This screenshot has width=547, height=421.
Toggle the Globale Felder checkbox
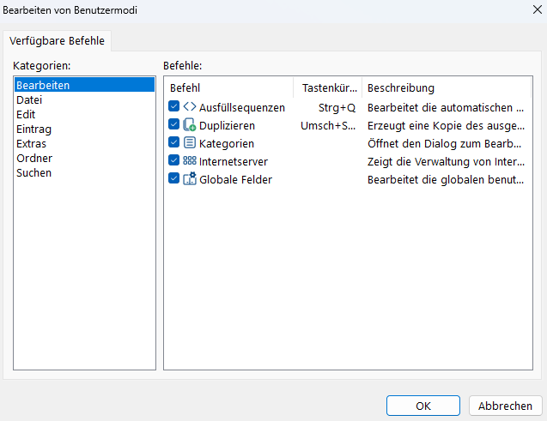[x=173, y=178]
